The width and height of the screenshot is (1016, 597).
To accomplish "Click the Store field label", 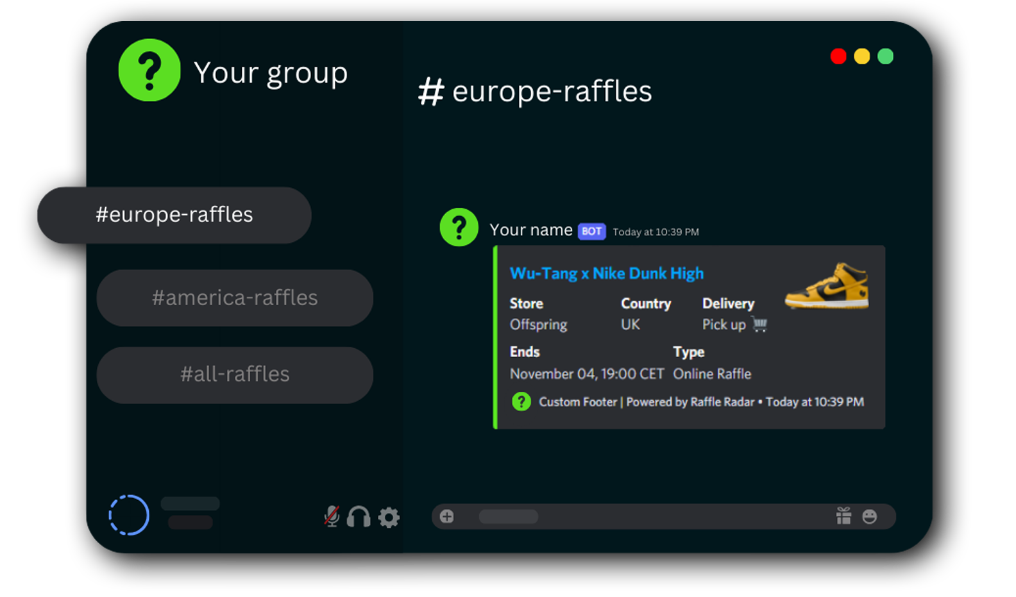I will pyautogui.click(x=527, y=303).
